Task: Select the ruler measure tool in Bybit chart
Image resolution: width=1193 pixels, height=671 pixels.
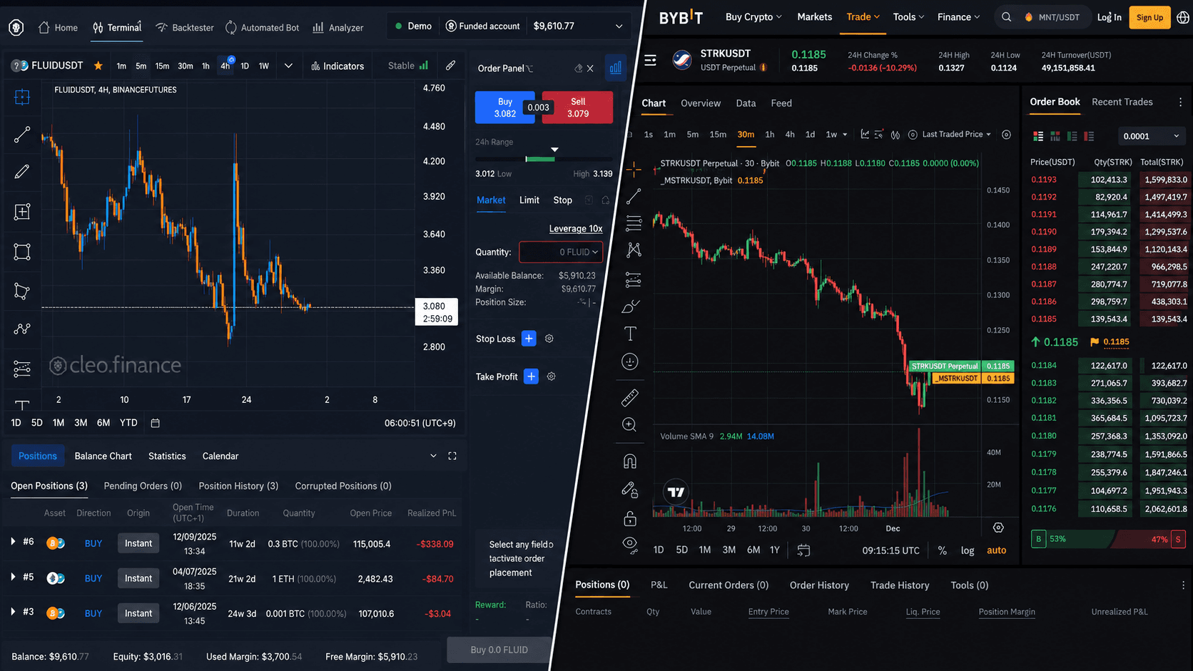Action: [x=630, y=398]
